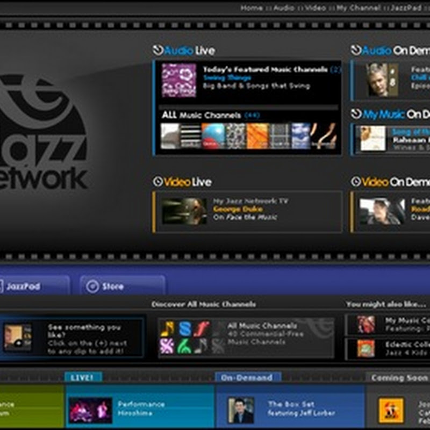The width and height of the screenshot is (430, 430).
Task: Select the purple X-shaped channel icon
Action: (167, 346)
